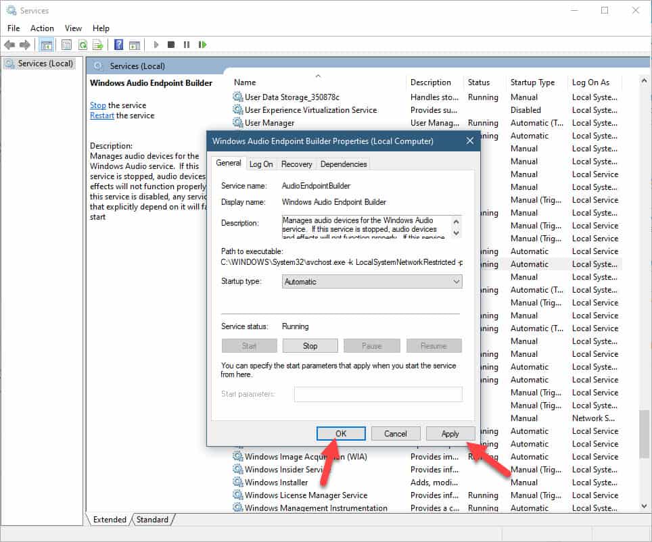
Task: Switch to the Extended view tab
Action: pyautogui.click(x=110, y=520)
